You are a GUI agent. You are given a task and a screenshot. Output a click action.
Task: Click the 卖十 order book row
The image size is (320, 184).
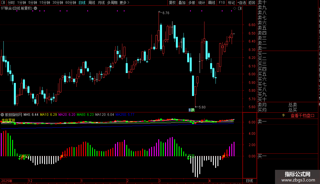pos(262,3)
